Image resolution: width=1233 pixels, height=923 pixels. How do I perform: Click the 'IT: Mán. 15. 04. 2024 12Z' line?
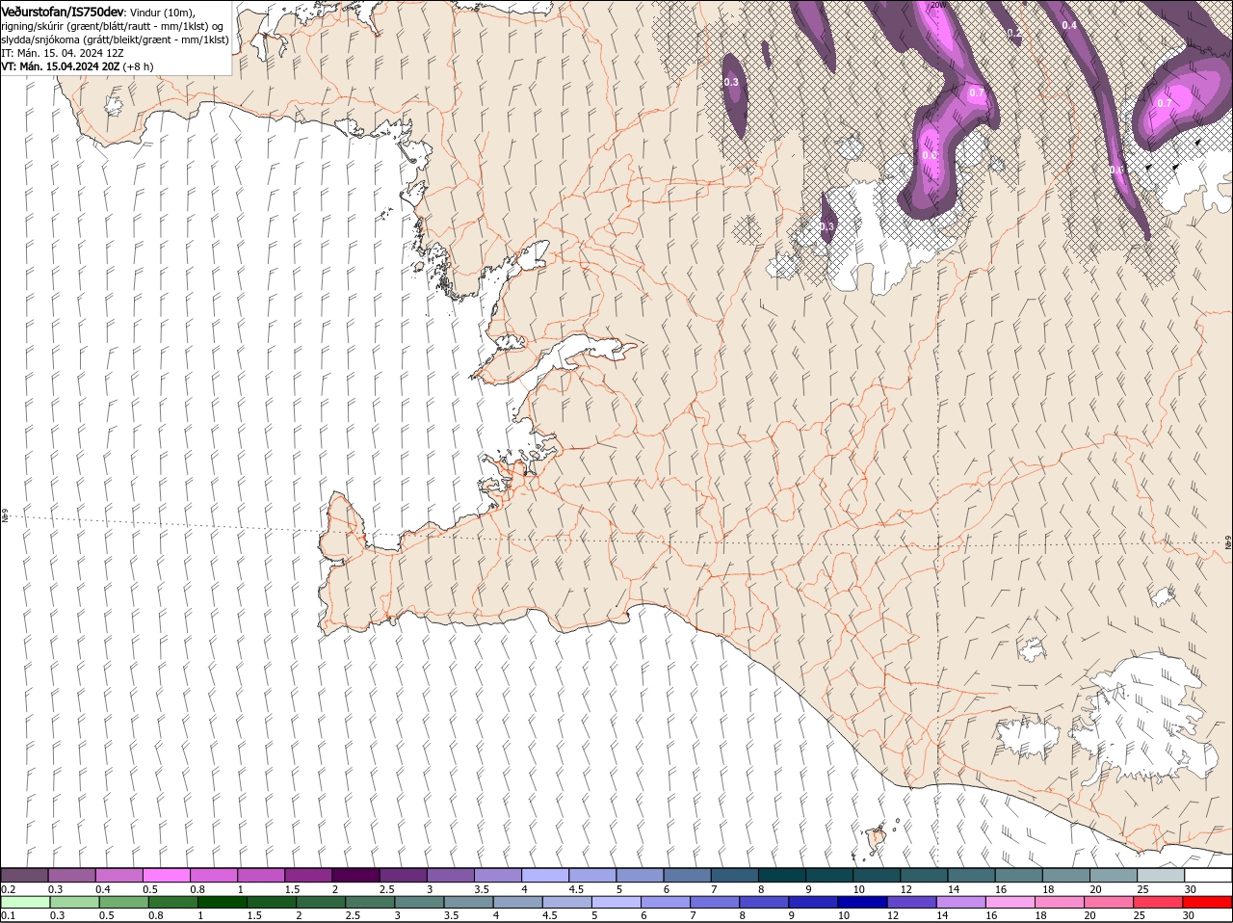(61, 53)
